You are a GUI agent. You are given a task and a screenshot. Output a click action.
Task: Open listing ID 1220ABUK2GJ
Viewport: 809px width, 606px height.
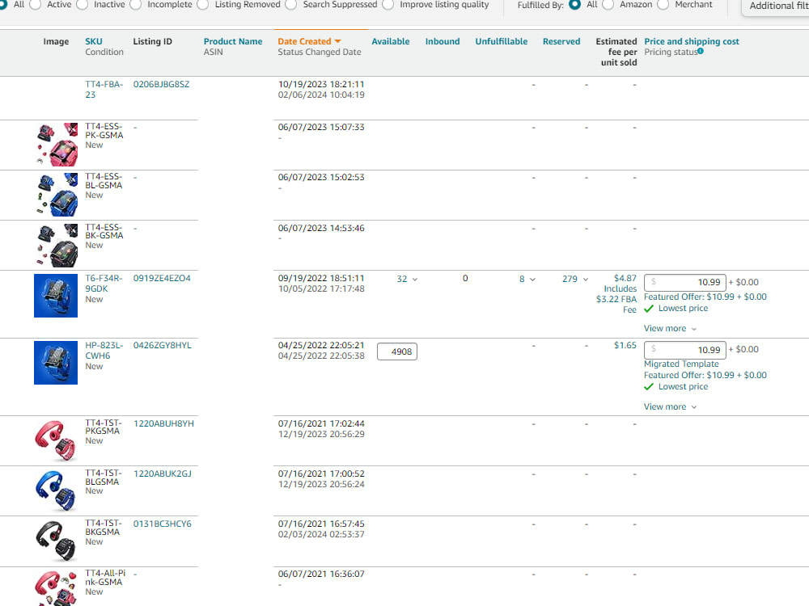[x=162, y=473]
